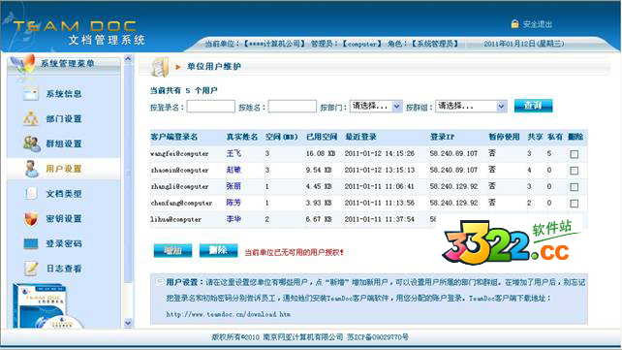Open 日志查看 menu item
The height and width of the screenshot is (350, 622).
[64, 269]
